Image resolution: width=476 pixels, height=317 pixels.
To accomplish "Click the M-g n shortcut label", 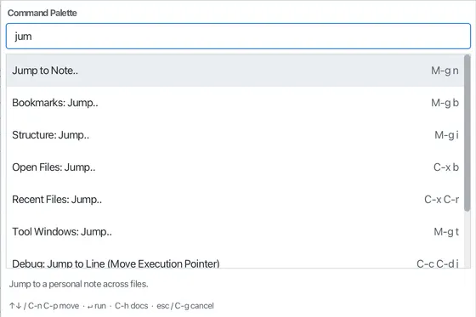I will [x=445, y=71].
